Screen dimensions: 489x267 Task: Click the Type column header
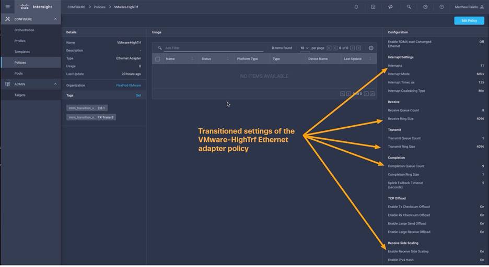pos(276,59)
